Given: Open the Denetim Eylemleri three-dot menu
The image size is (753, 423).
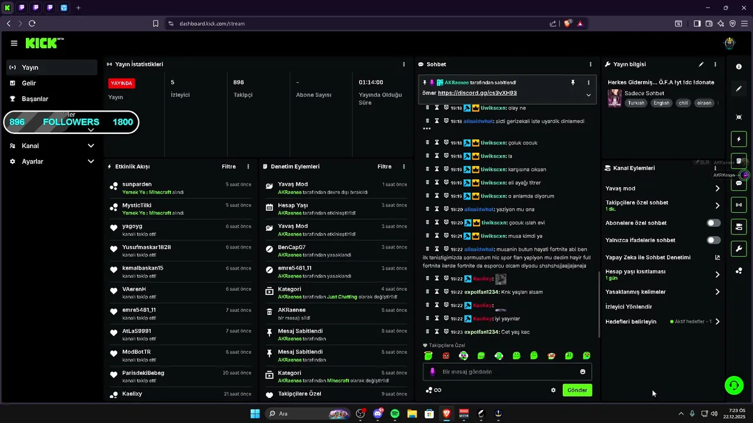Looking at the screenshot, I should tap(404, 167).
